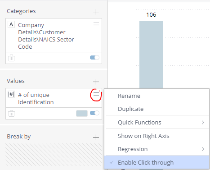The width and height of the screenshot is (210, 170).
Task: Open menu for # of unique Identification
Action: pos(96,94)
